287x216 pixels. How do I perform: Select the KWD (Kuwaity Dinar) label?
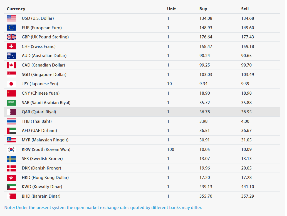(42, 187)
